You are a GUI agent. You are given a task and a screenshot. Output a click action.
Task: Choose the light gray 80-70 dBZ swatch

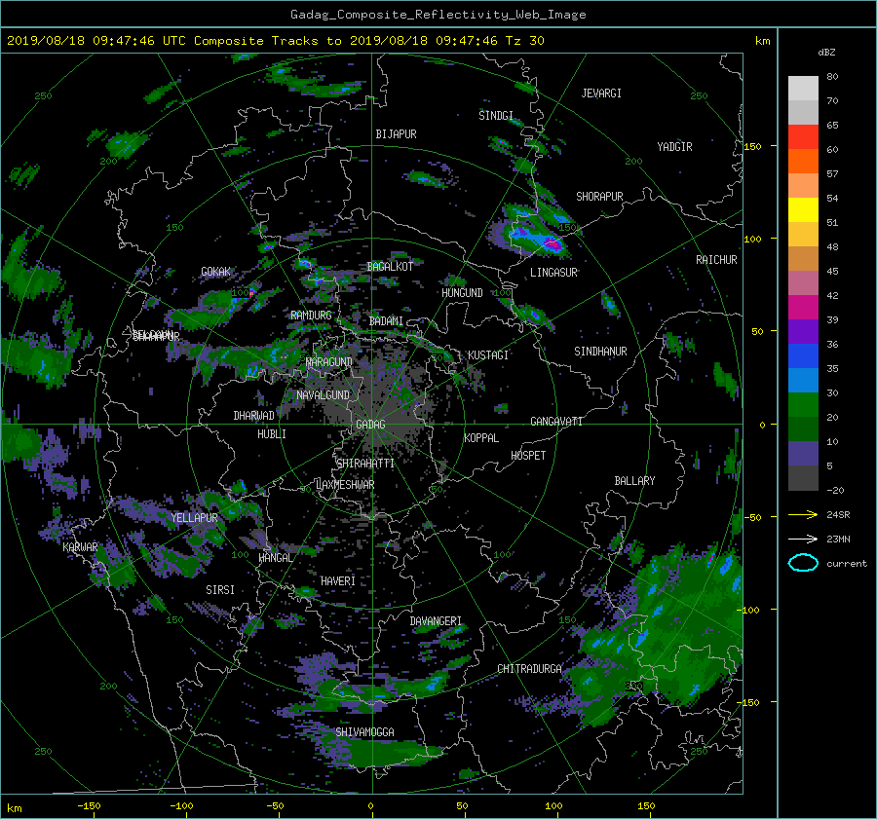pos(803,88)
